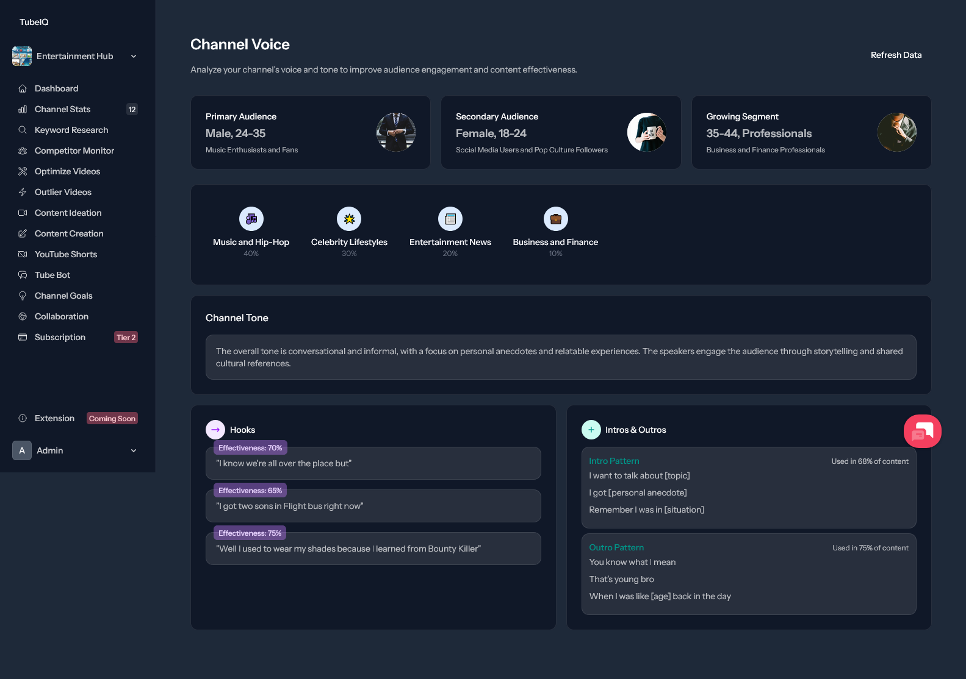
Task: Click the Intros & Outros plus icon
Action: [x=591, y=430]
